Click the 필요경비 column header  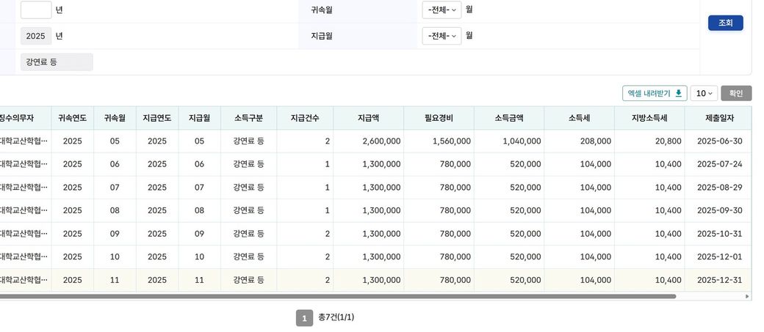click(439, 118)
